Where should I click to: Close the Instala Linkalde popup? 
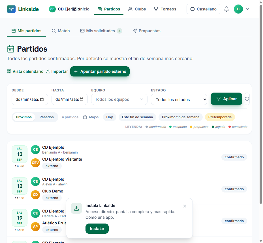(185, 206)
